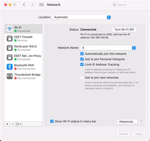Image resolution: width=150 pixels, height=141 pixels.
Task: Click the Network window title text
Action: [54, 5]
